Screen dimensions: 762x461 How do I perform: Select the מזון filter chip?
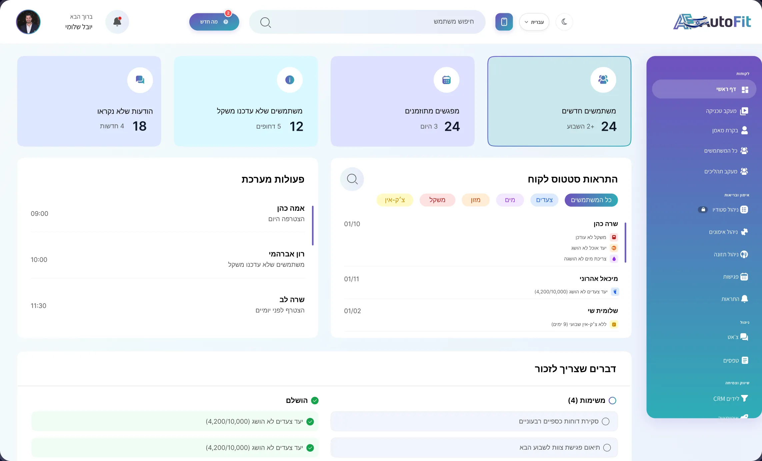tap(475, 200)
